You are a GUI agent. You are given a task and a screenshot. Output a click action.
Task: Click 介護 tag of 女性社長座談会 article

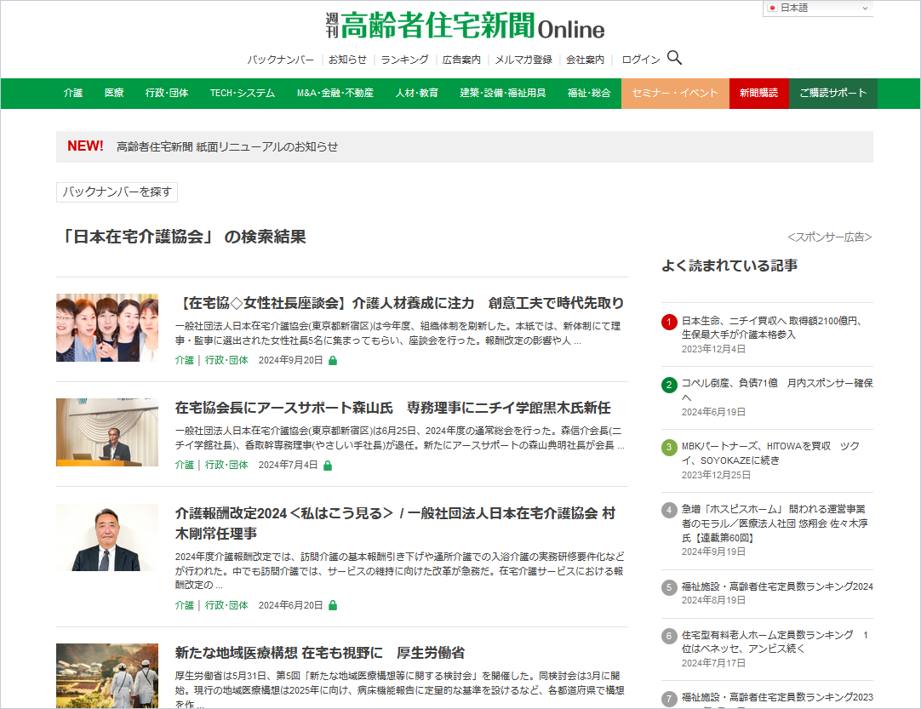[185, 360]
